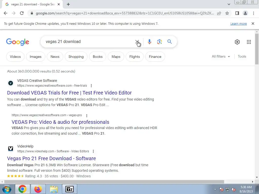The height and width of the screenshot is (194, 259).
Task: Launch Firefox from the taskbar
Action: tap(38, 189)
